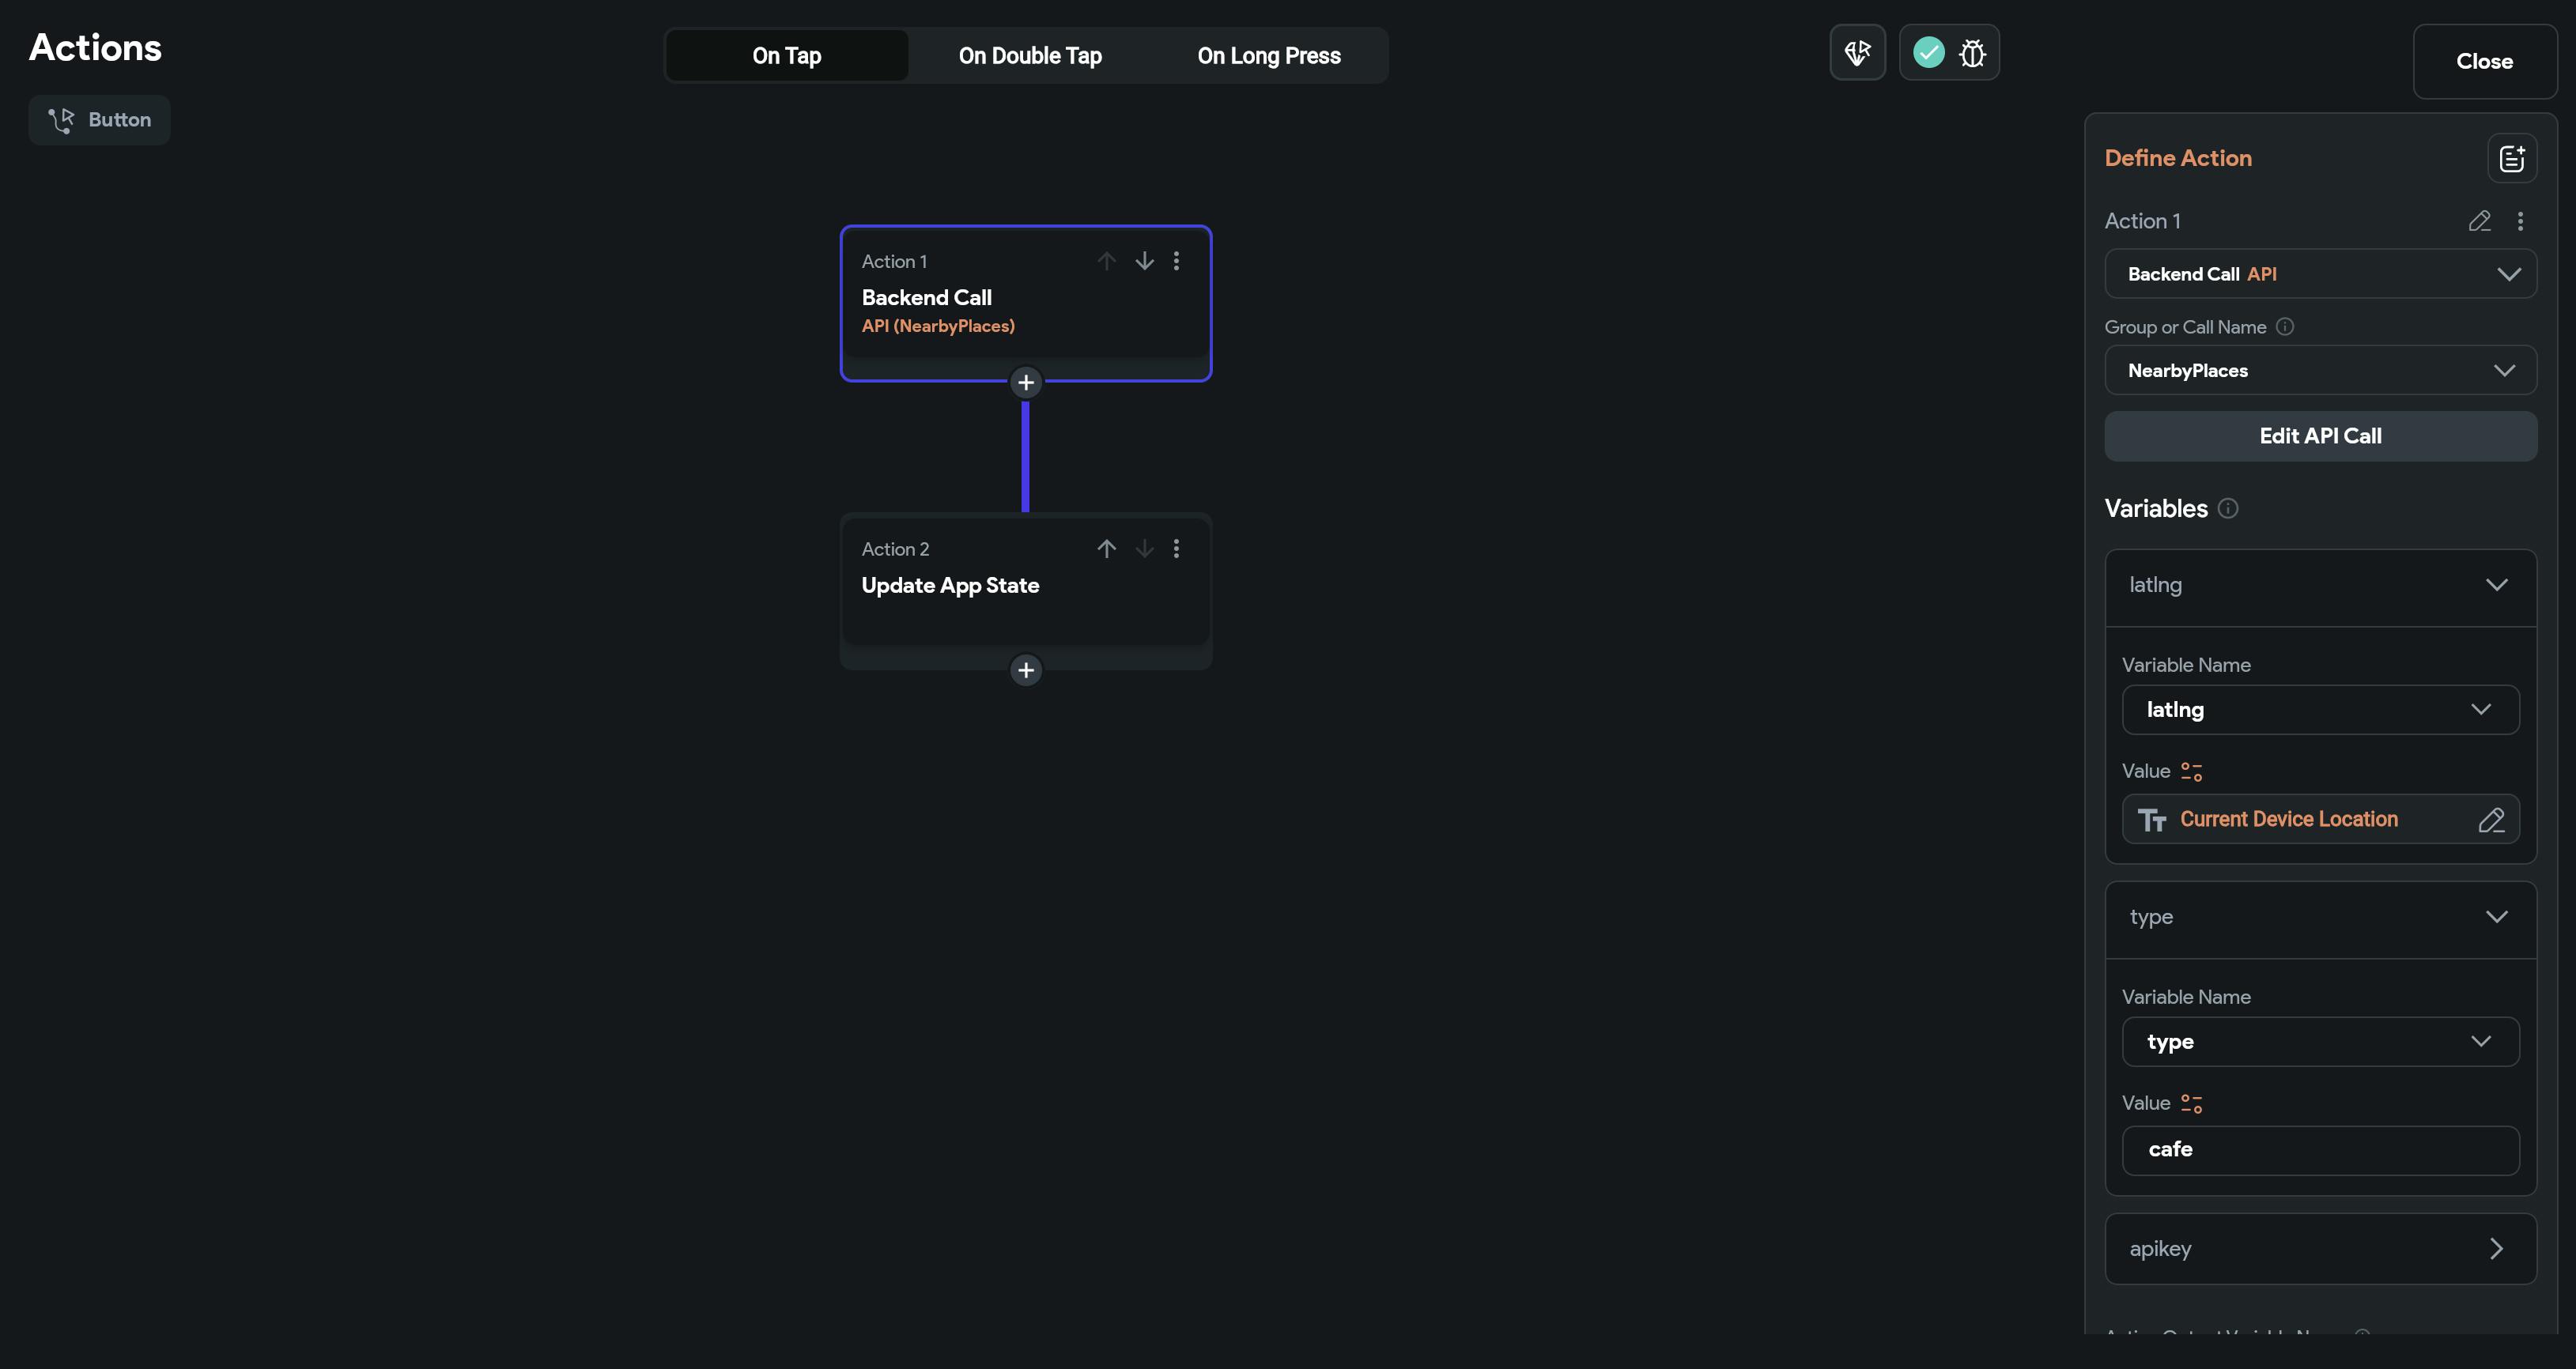Viewport: 2576px width, 1369px height.
Task: Click the add note icon in Define Action
Action: [2511, 158]
